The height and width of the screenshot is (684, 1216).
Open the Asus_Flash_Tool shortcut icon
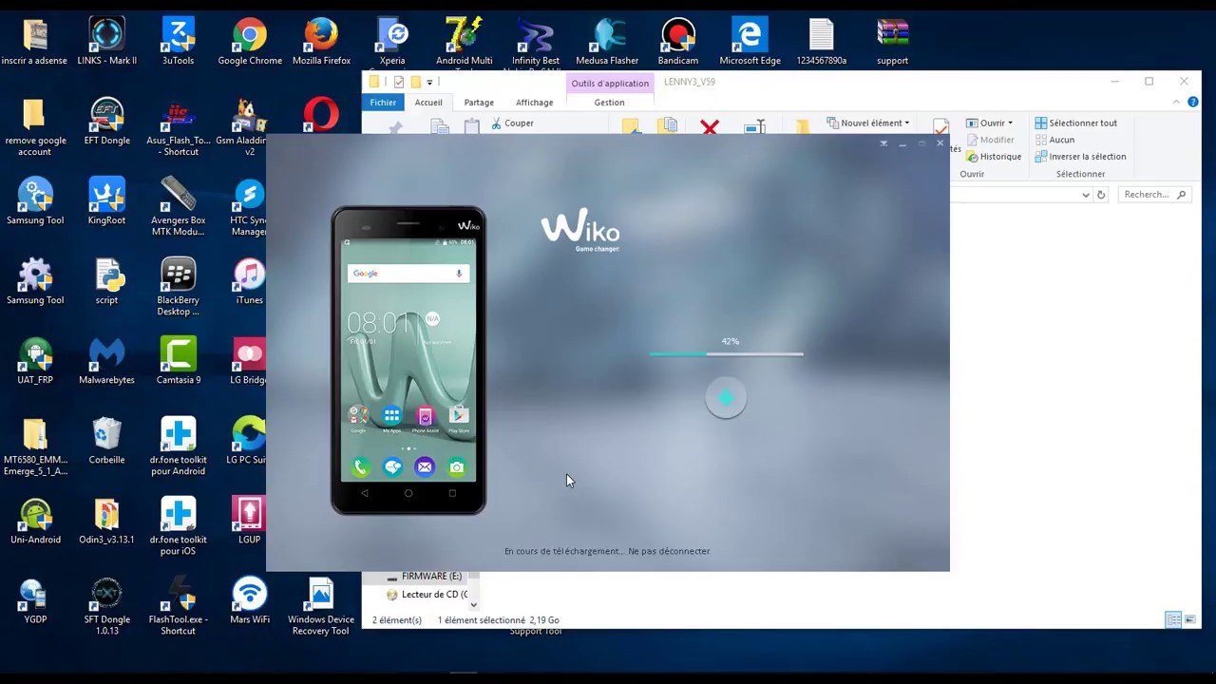178,126
